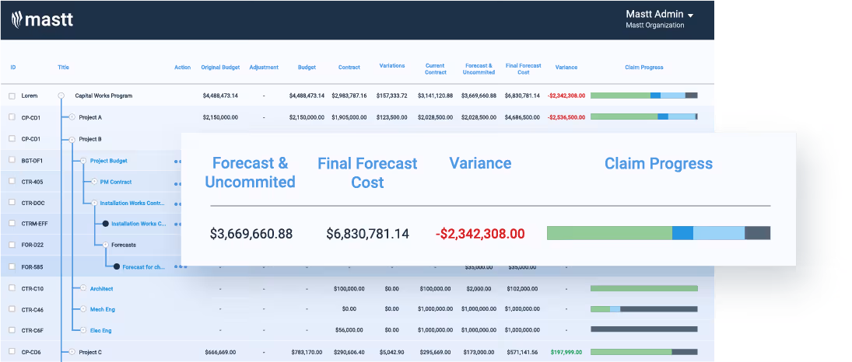Click the budget value $783,170.00
The image size is (852, 362).
[x=307, y=352]
